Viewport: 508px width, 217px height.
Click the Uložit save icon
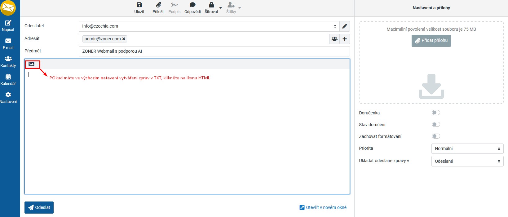(x=139, y=5)
